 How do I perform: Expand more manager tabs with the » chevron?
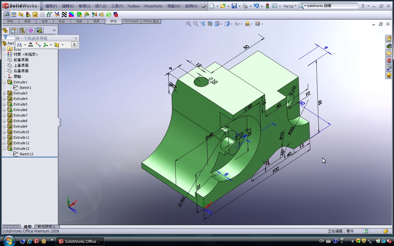(x=54, y=30)
